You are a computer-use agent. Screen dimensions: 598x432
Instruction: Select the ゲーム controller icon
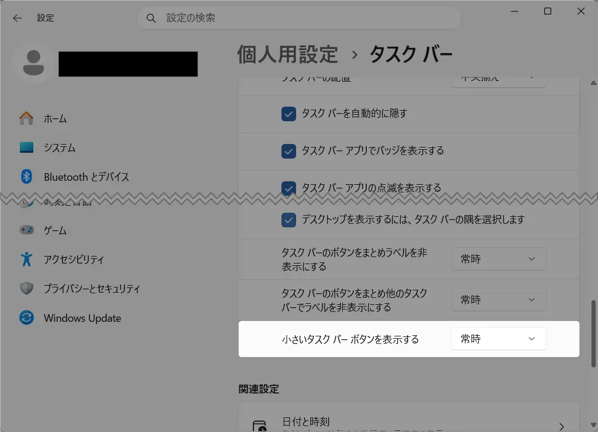point(26,230)
